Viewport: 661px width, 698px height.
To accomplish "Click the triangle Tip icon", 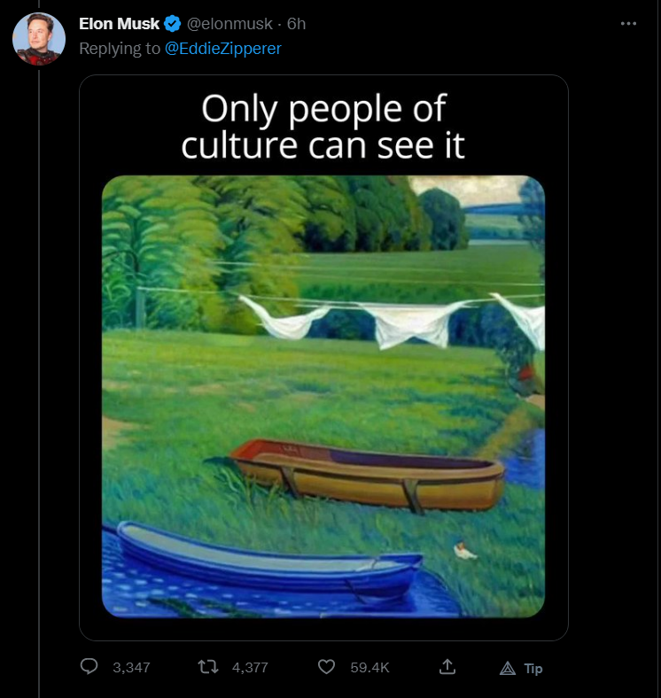I will click(508, 668).
